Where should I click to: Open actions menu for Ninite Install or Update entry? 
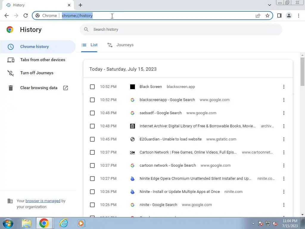[x=284, y=192]
